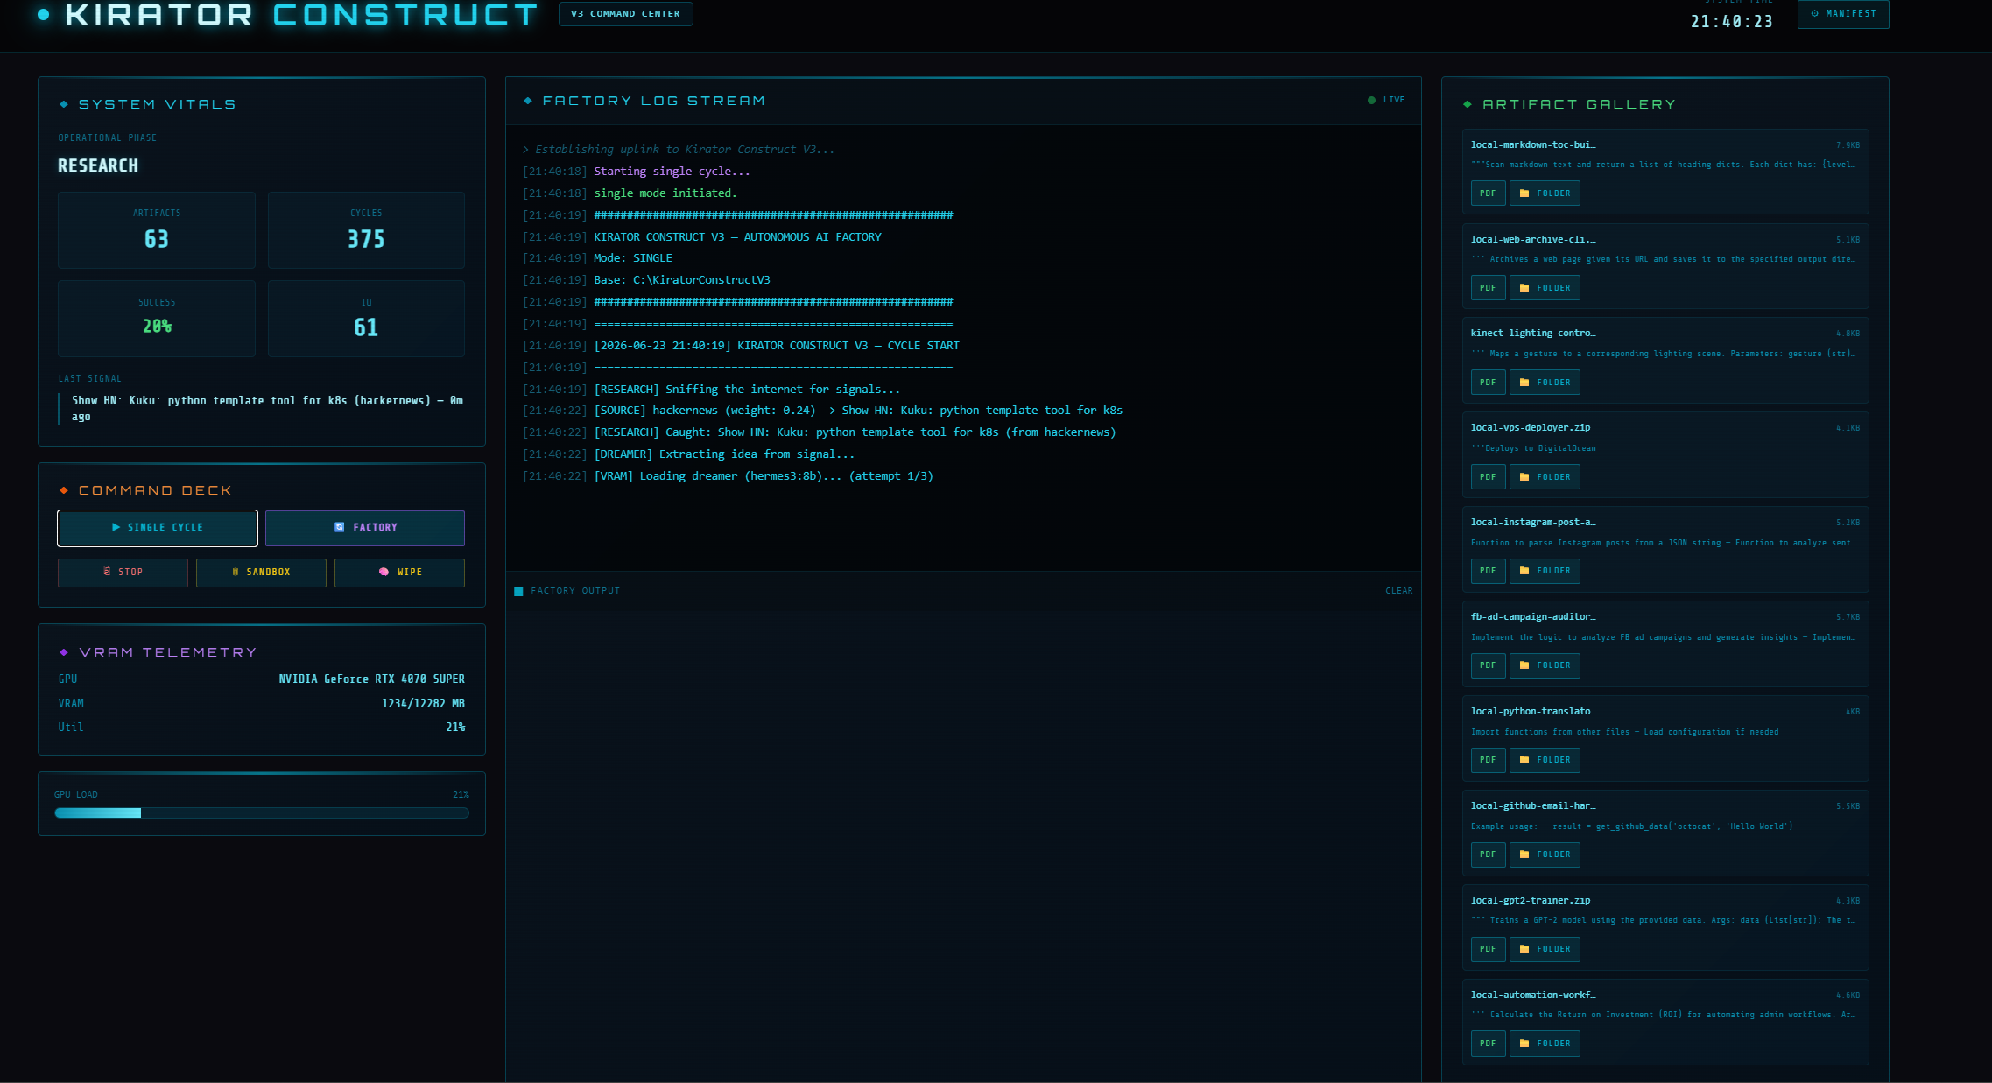Open PDF for local-github-email-har artifact
The image size is (1992, 1083).
(1488, 854)
